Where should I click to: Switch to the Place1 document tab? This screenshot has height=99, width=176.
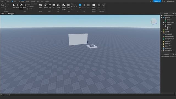(2, 13)
